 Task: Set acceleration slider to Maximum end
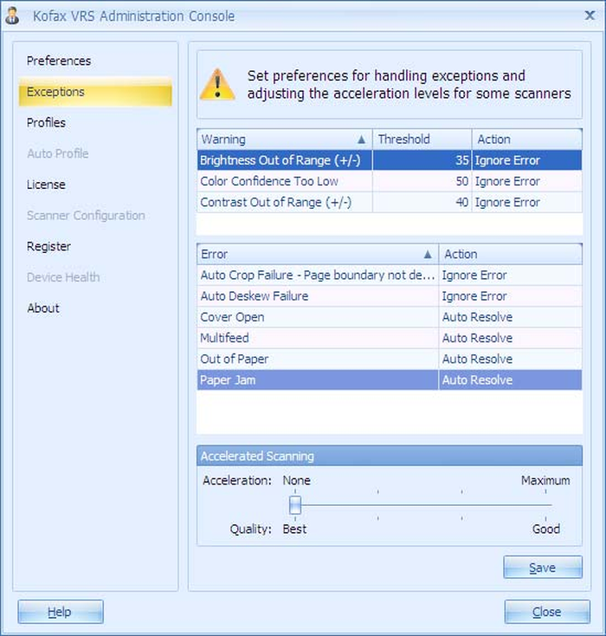pos(545,505)
